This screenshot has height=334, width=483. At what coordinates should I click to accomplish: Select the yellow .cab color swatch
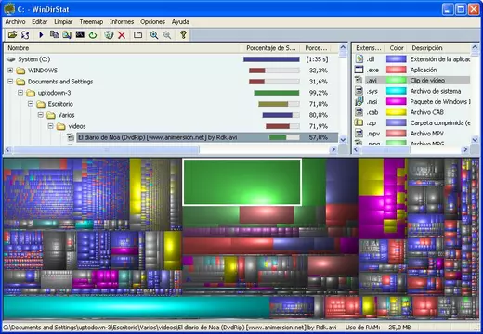click(396, 112)
